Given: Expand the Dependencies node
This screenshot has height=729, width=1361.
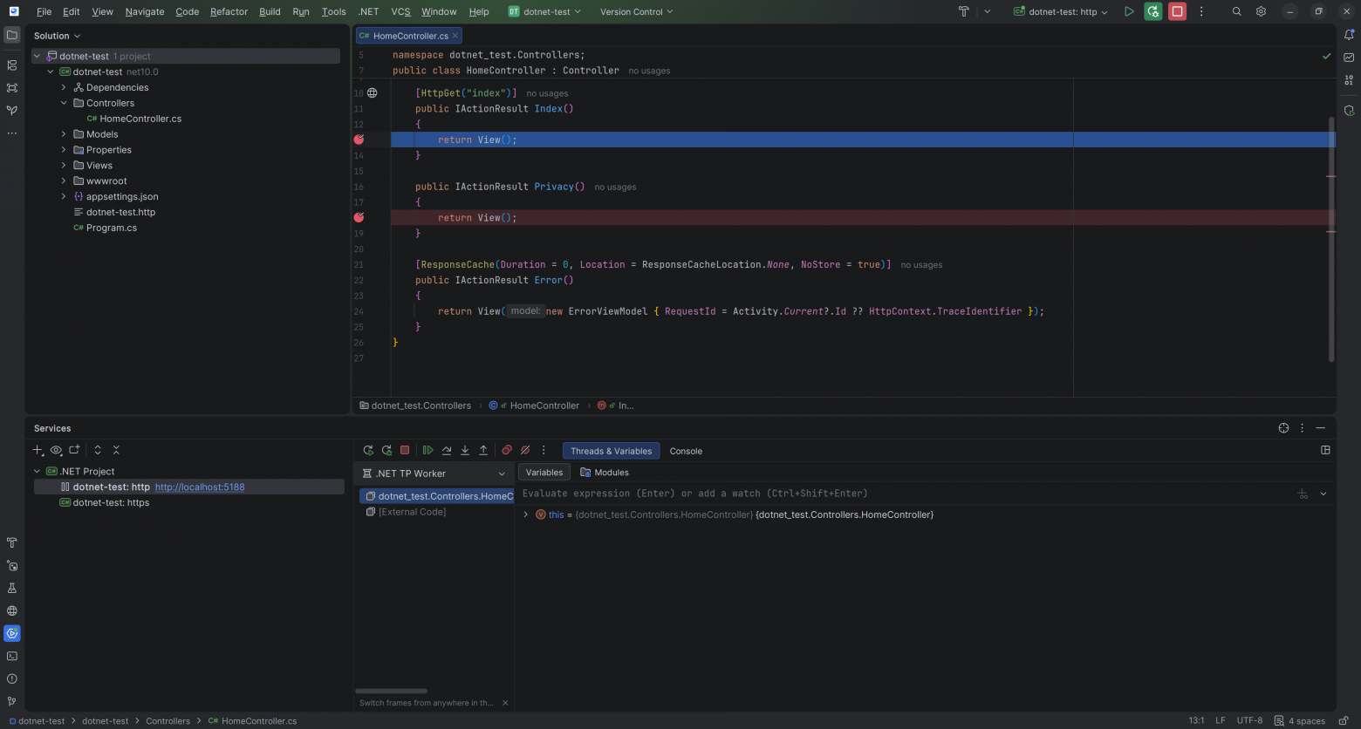Looking at the screenshot, I should (64, 87).
